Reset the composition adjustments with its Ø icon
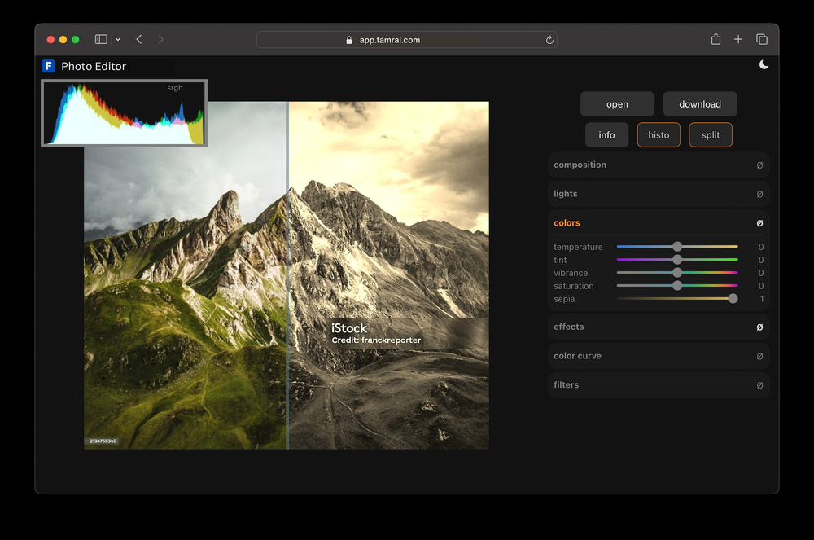The width and height of the screenshot is (814, 540). click(x=760, y=165)
